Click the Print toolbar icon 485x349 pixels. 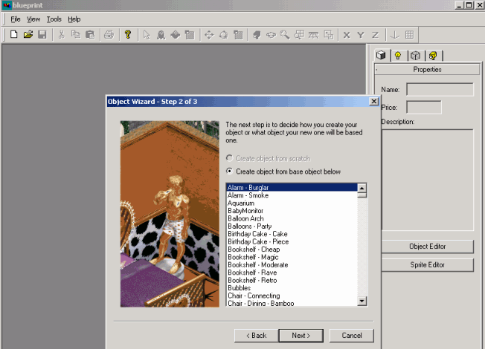109,35
